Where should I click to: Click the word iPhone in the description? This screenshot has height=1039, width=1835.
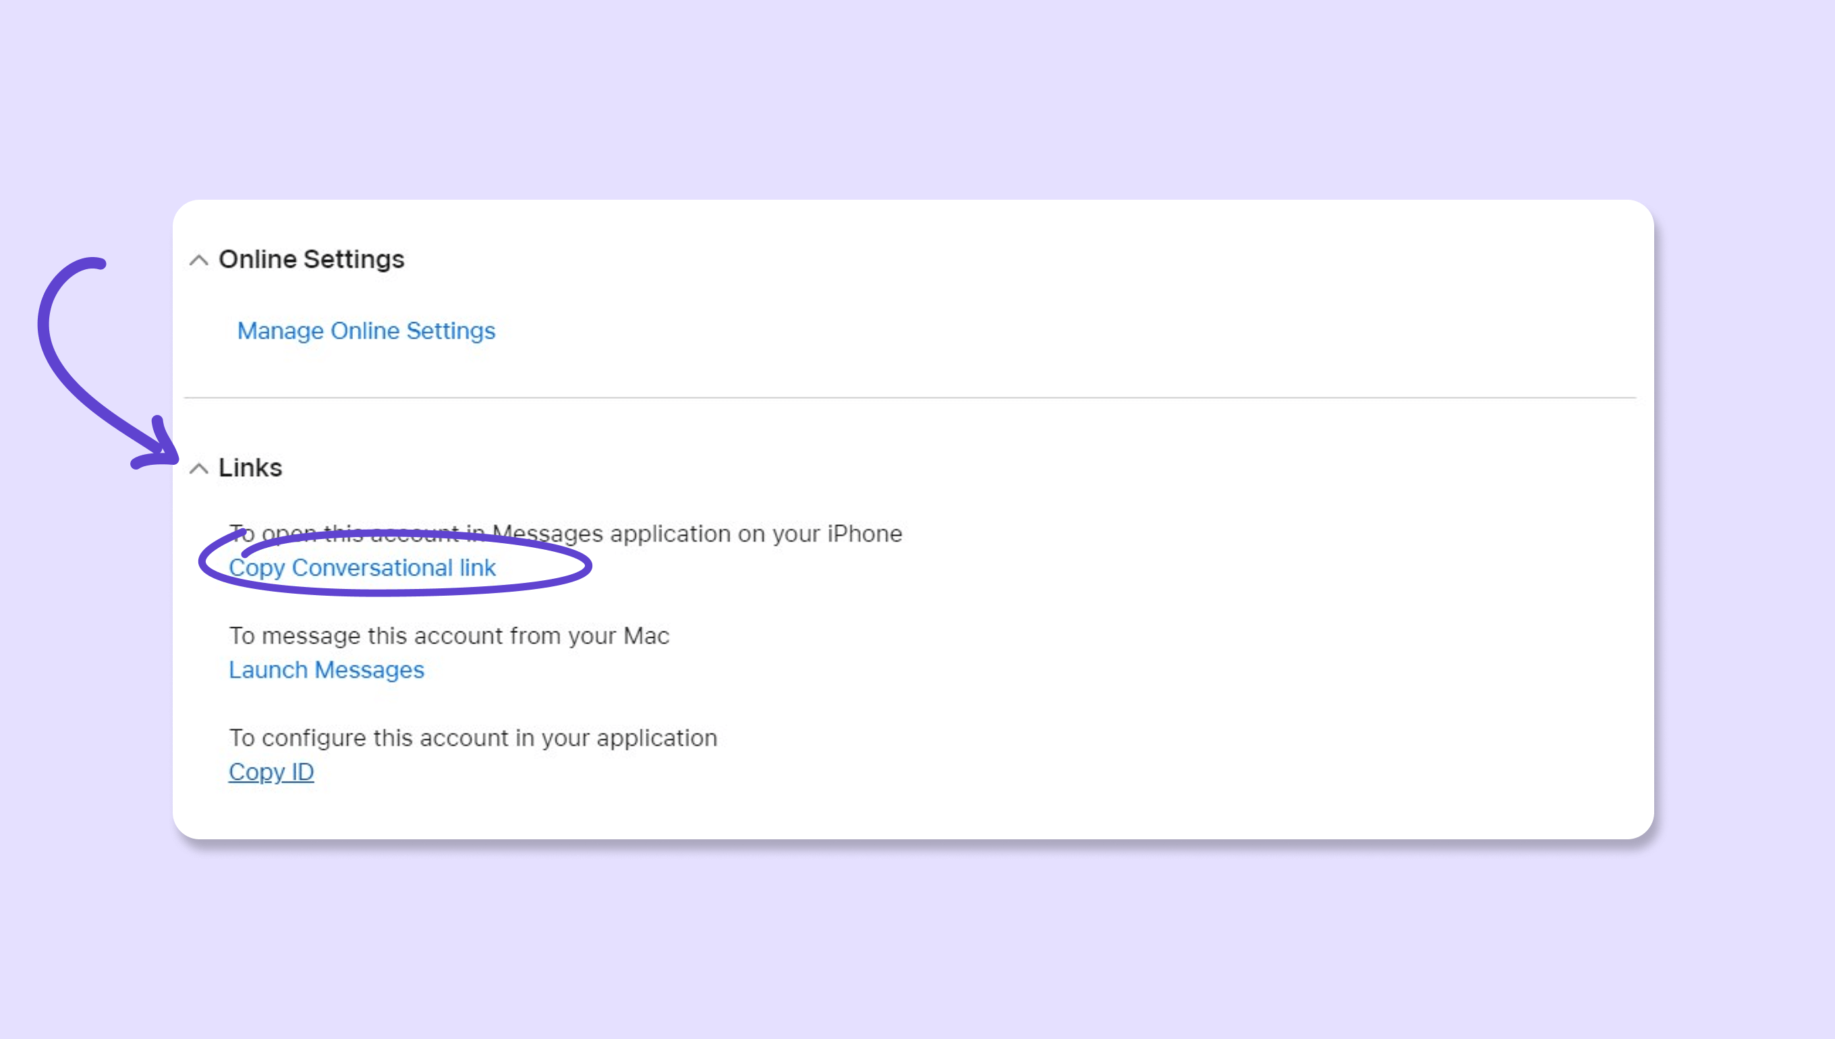pyautogui.click(x=864, y=534)
